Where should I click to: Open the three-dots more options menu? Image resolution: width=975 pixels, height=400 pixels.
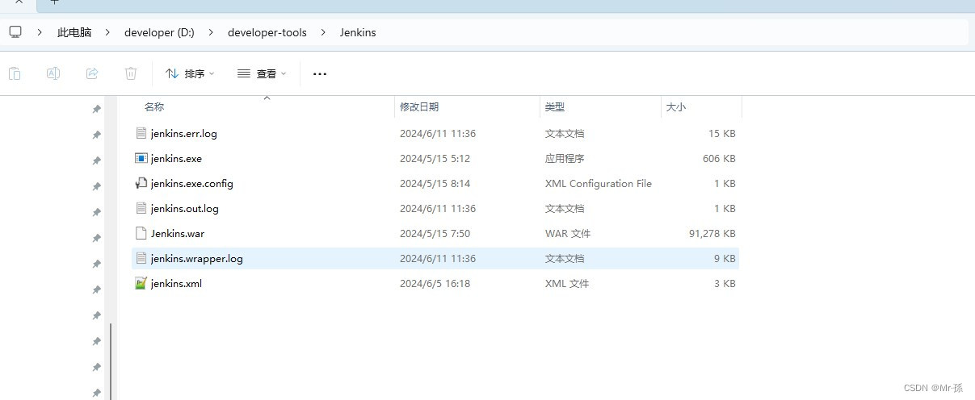point(320,74)
